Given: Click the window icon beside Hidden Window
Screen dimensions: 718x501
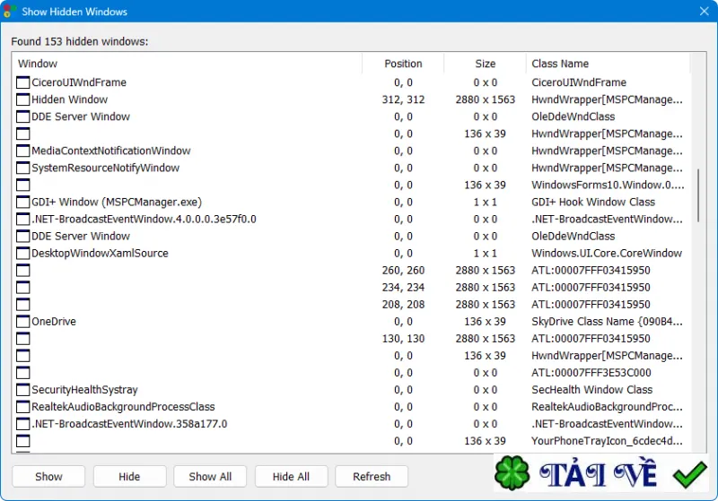Looking at the screenshot, I should click(x=23, y=99).
